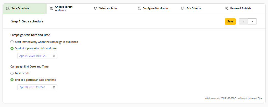268x107 pixels.
Task: Click the calendar-clock icon on Set a Schedule
Action: pyautogui.click(x=8, y=8)
